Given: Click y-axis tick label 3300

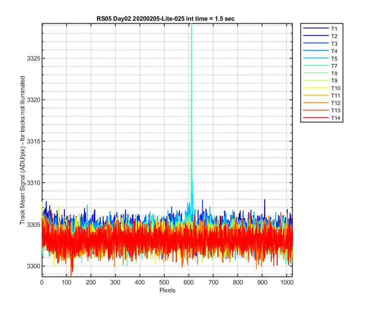Looking at the screenshot, I should tap(34, 266).
